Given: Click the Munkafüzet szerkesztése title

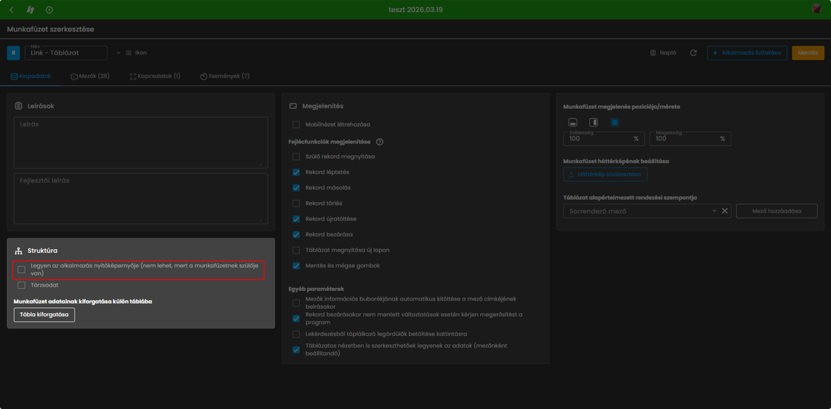Looking at the screenshot, I should coord(50,29).
